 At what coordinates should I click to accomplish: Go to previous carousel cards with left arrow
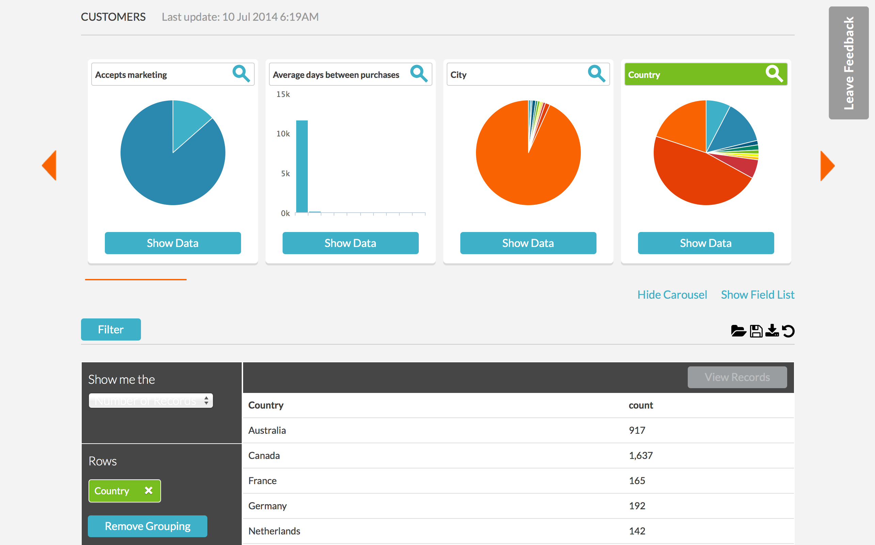tap(49, 165)
